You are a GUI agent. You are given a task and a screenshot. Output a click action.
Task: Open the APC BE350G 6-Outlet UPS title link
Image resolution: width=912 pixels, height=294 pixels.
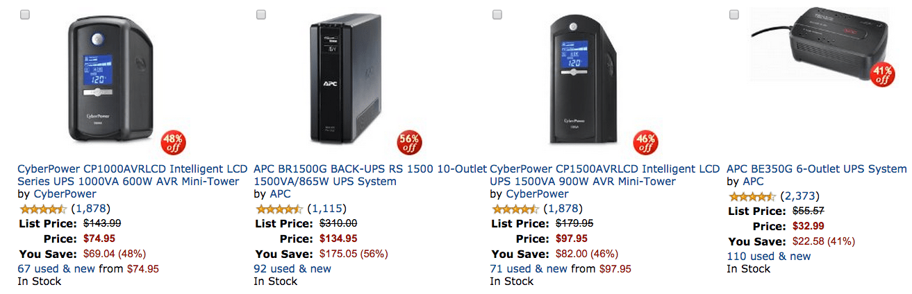click(816, 168)
